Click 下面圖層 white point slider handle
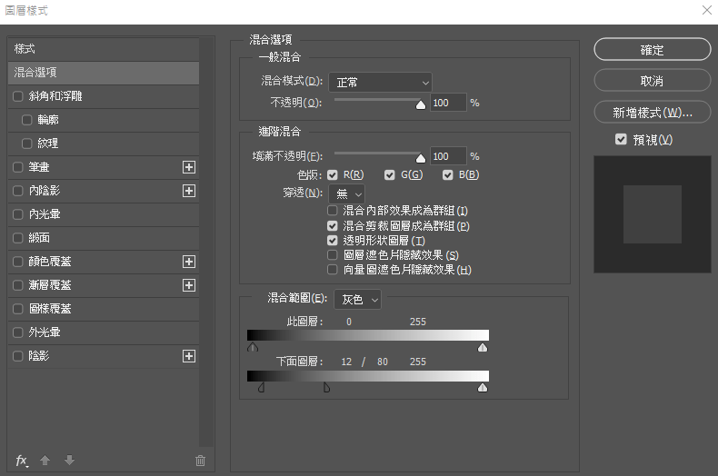 pyautogui.click(x=483, y=388)
